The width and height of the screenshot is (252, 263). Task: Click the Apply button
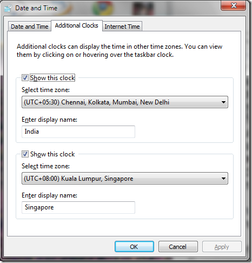[x=222, y=247]
